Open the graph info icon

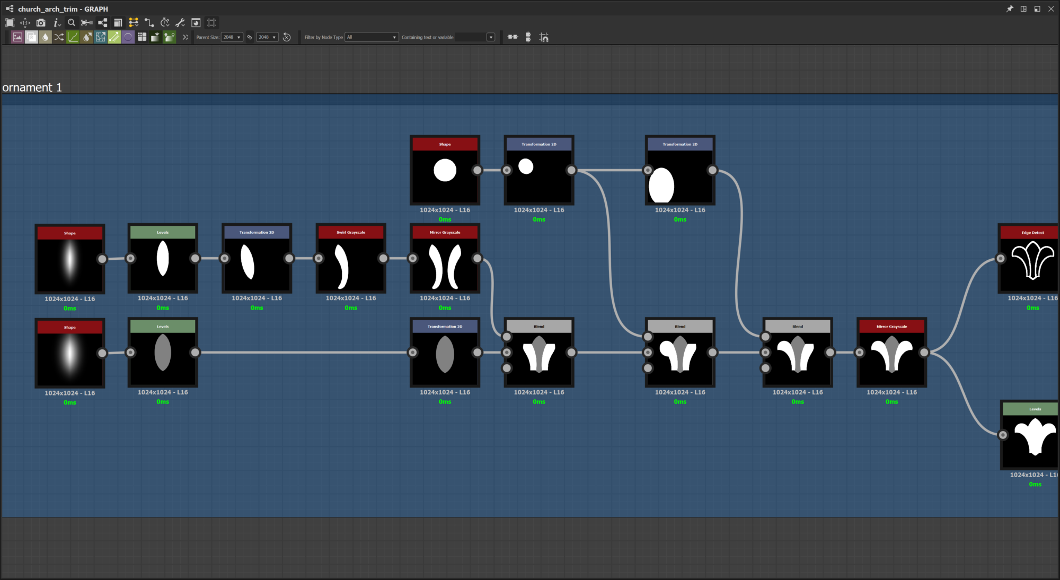(x=56, y=23)
